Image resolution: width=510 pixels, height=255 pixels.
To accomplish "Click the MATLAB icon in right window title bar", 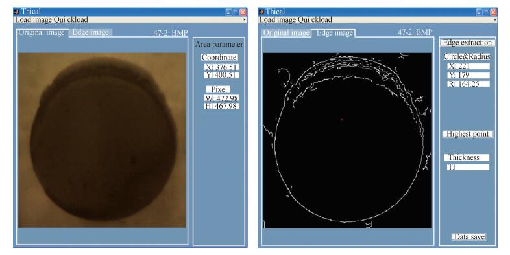I will pyautogui.click(x=261, y=12).
